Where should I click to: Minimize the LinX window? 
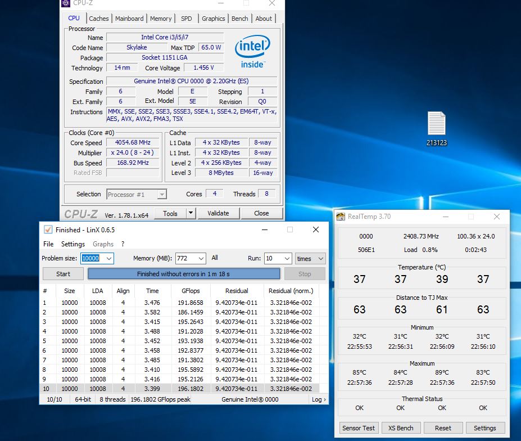[x=265, y=229]
